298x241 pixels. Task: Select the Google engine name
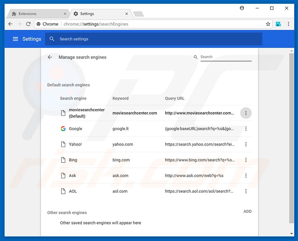click(75, 129)
